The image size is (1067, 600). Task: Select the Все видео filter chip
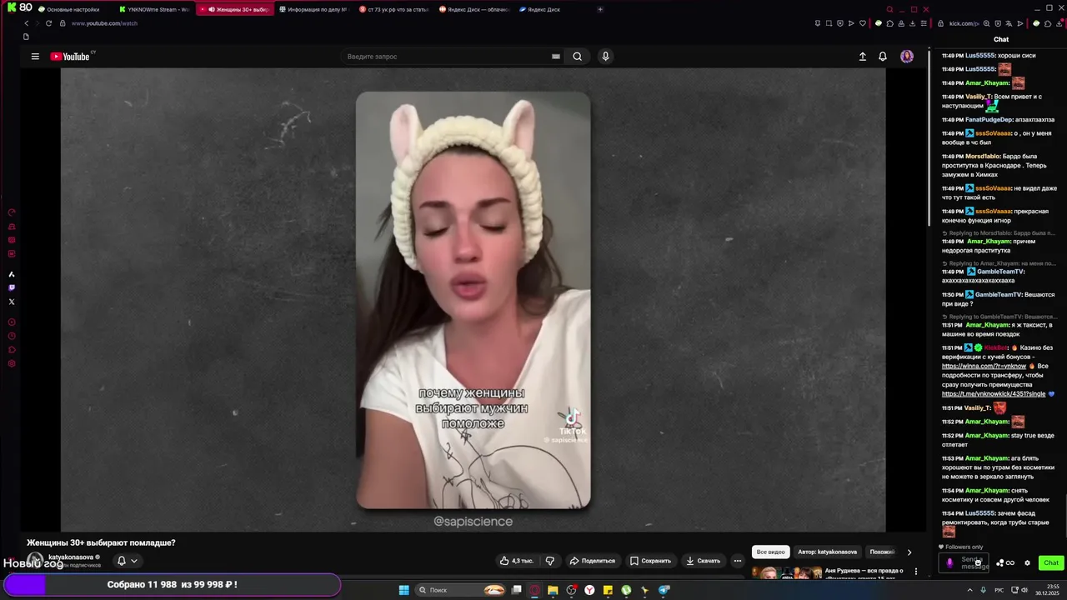click(770, 552)
